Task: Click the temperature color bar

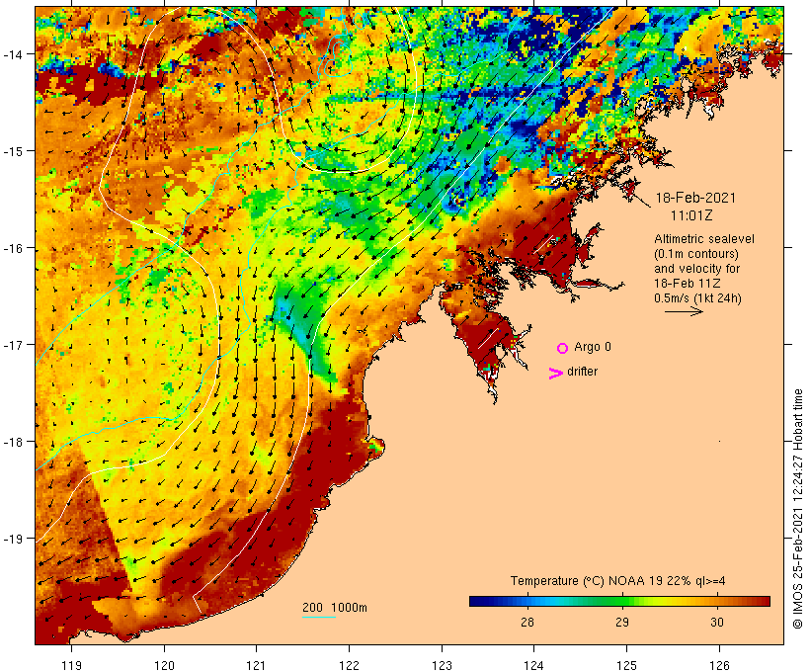Action: 619,601
